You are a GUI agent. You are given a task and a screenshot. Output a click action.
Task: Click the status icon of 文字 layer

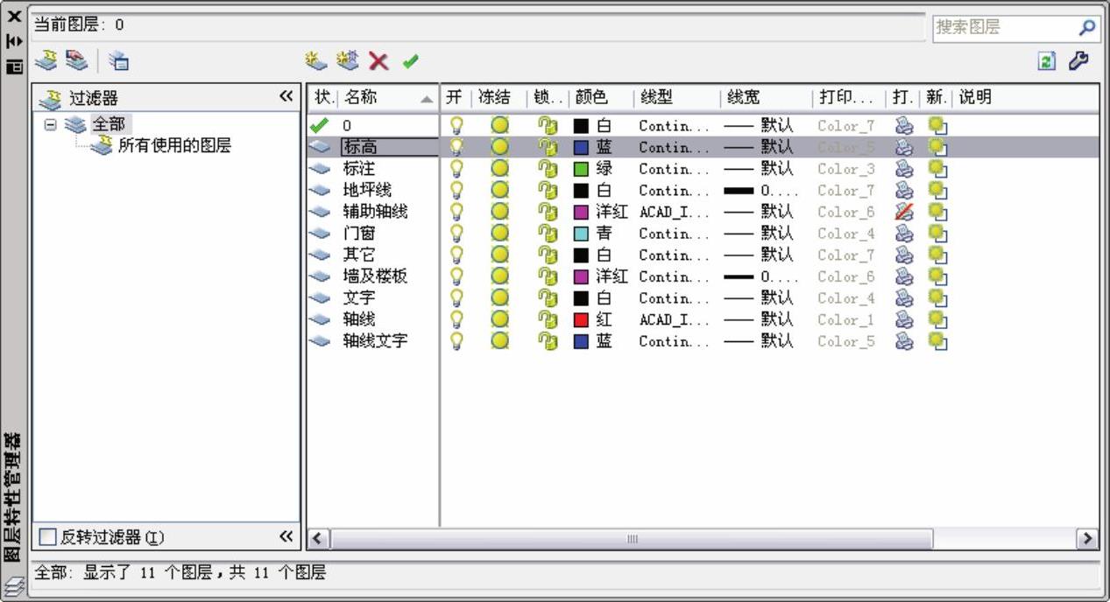(x=320, y=297)
